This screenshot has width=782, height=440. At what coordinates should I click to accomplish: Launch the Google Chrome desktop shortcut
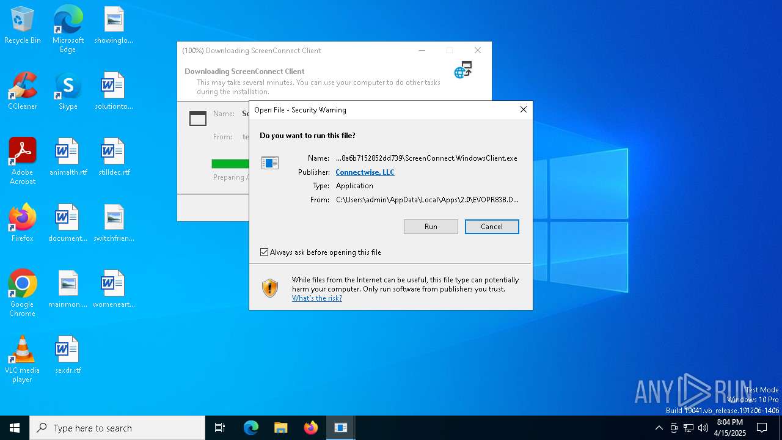(23, 293)
